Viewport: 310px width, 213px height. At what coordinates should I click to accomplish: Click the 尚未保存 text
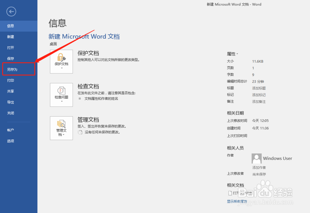(259, 174)
